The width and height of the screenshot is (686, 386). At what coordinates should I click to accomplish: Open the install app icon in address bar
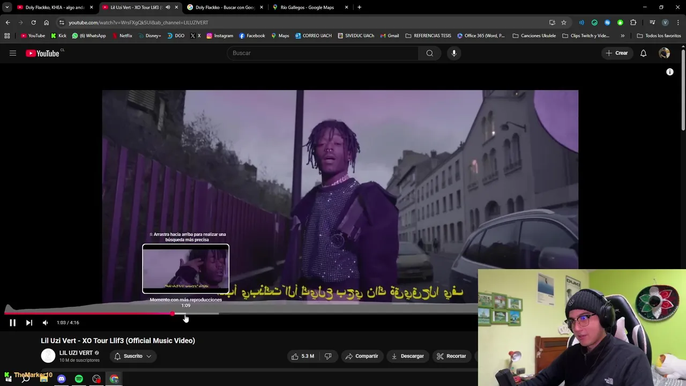pyautogui.click(x=552, y=23)
